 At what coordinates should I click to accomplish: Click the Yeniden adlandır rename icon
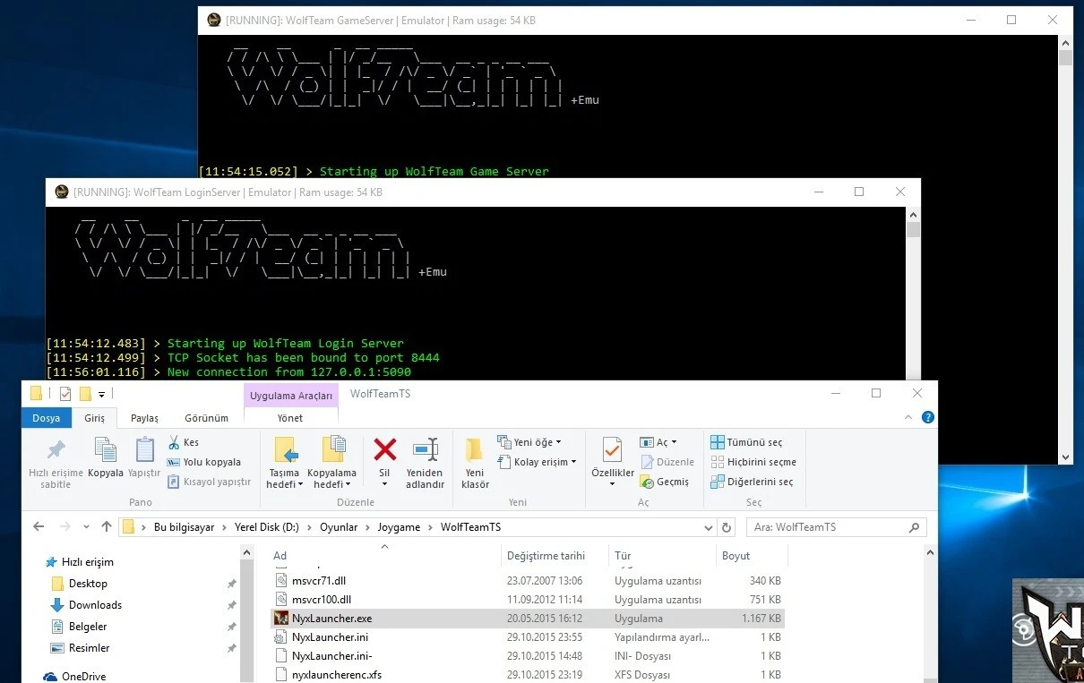tap(425, 450)
